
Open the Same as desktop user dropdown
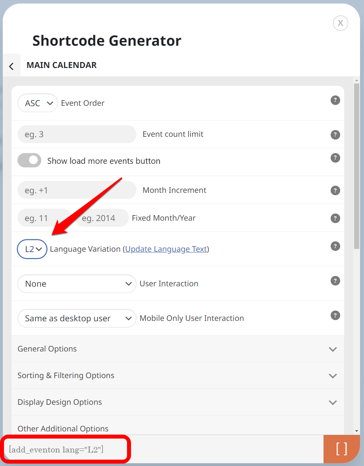(x=77, y=318)
